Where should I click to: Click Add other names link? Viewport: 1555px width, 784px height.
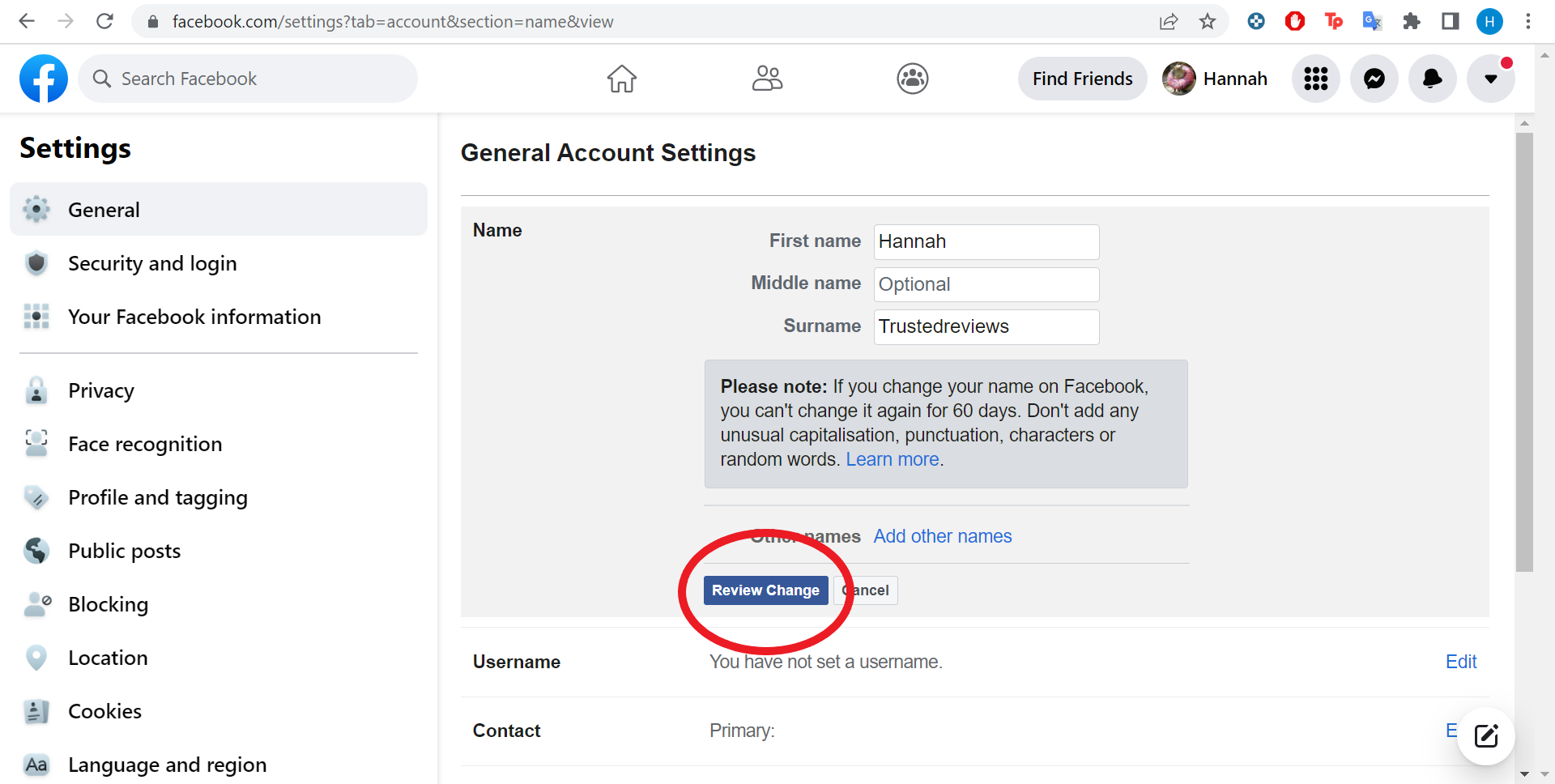click(x=943, y=536)
